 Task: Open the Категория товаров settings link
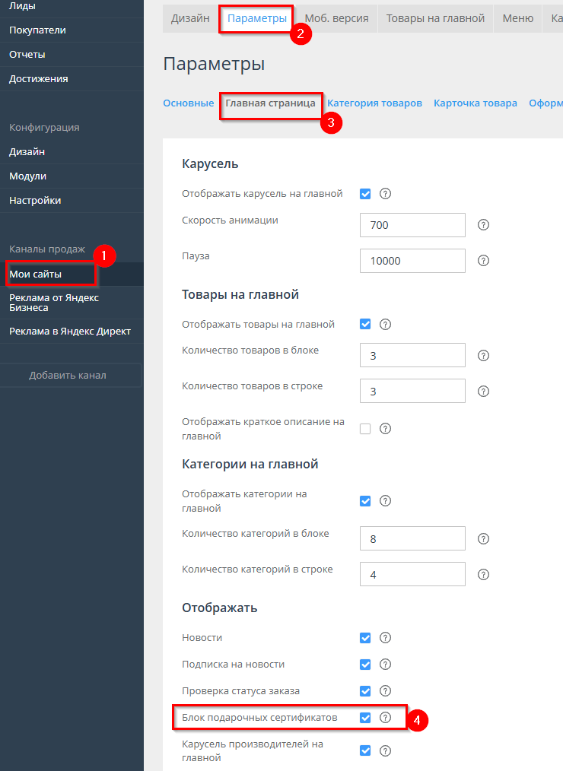(374, 103)
